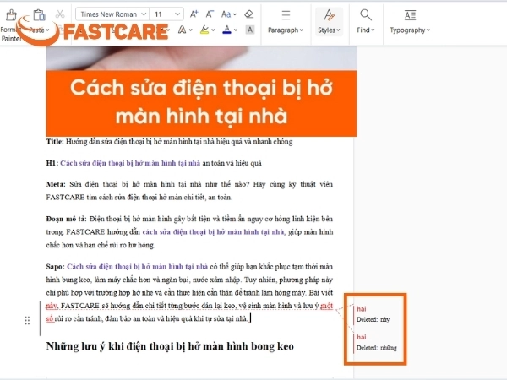
Task: Click the purple keyword link in the Sapo paragraph
Action: click(x=138, y=267)
